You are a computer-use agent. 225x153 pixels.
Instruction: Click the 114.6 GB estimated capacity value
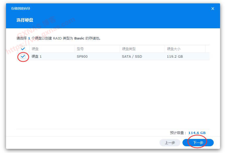197,133
